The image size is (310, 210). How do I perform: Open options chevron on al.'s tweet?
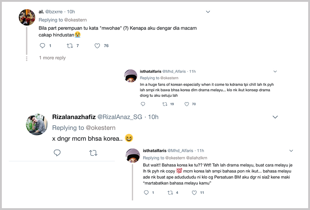208,12
